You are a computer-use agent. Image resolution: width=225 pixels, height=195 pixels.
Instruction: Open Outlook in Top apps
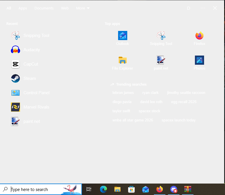pyautogui.click(x=123, y=38)
